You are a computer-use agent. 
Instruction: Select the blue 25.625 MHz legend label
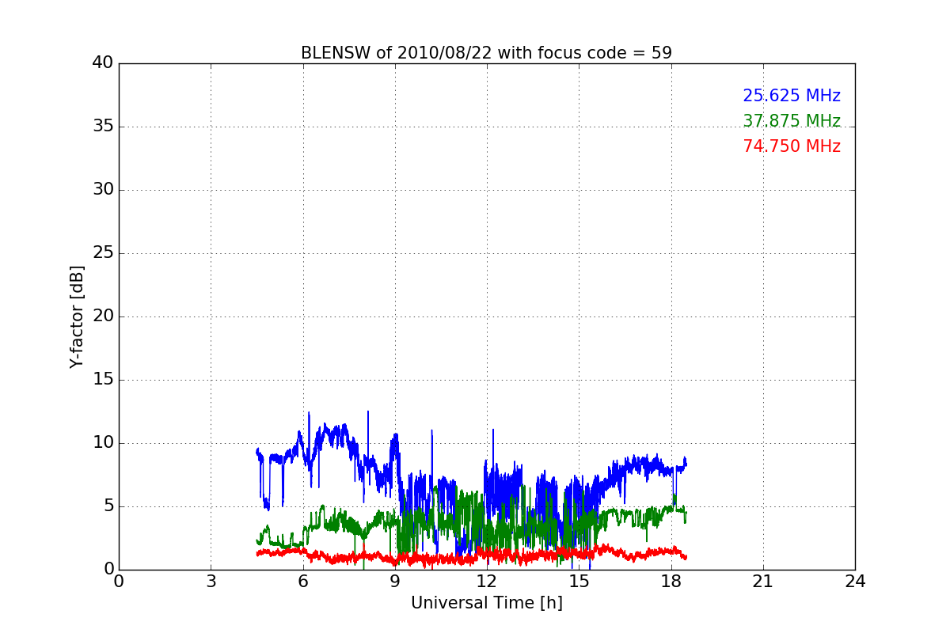(792, 96)
